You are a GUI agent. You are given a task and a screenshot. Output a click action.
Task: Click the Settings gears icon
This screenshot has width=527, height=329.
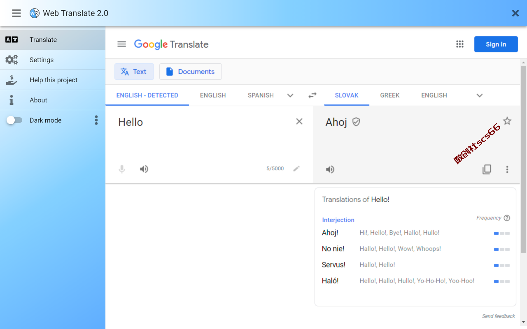[12, 60]
